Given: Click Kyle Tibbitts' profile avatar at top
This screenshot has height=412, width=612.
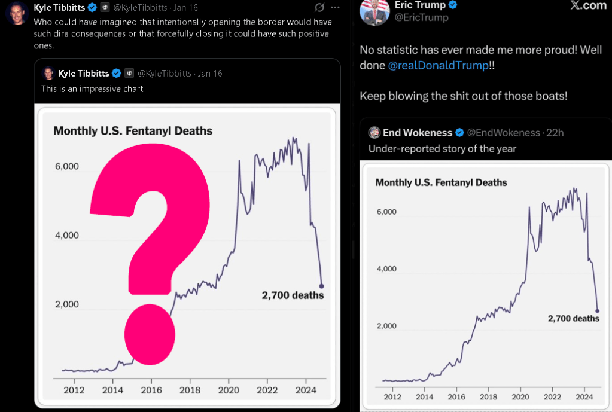Looking at the screenshot, I should [x=17, y=13].
